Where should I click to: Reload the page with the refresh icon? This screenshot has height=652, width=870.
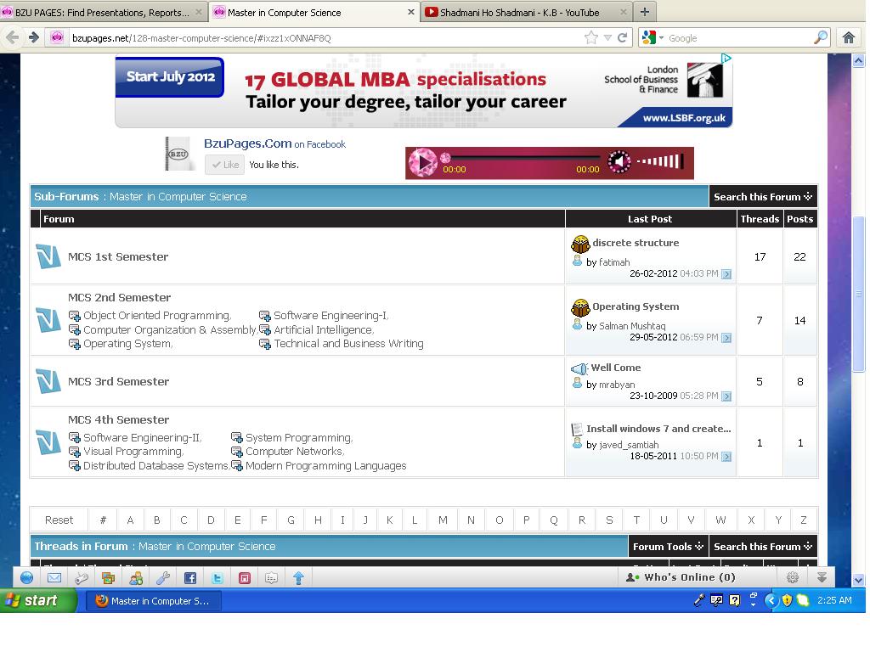coord(622,37)
